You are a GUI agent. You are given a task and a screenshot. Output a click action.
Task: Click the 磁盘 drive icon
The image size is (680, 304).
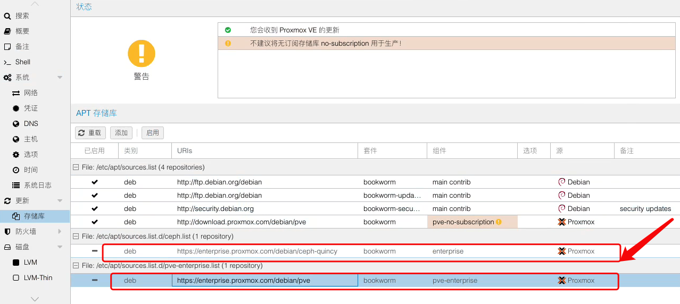click(x=7, y=247)
